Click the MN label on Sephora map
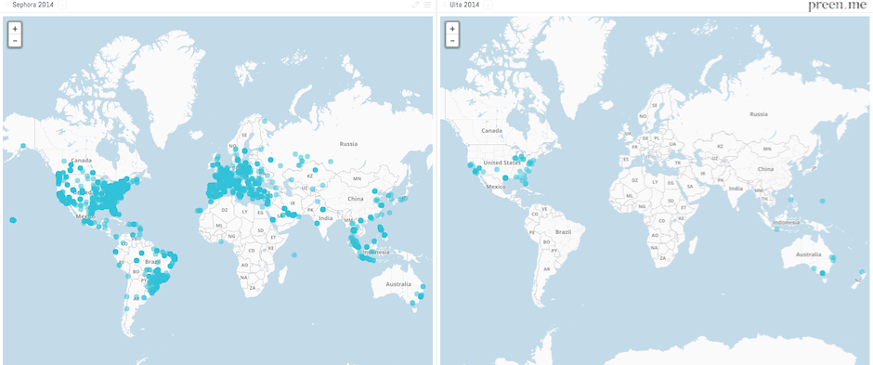This screenshot has height=365, width=873. [x=357, y=179]
